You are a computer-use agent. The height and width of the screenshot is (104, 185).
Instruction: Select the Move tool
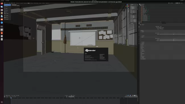[x=7, y=8]
